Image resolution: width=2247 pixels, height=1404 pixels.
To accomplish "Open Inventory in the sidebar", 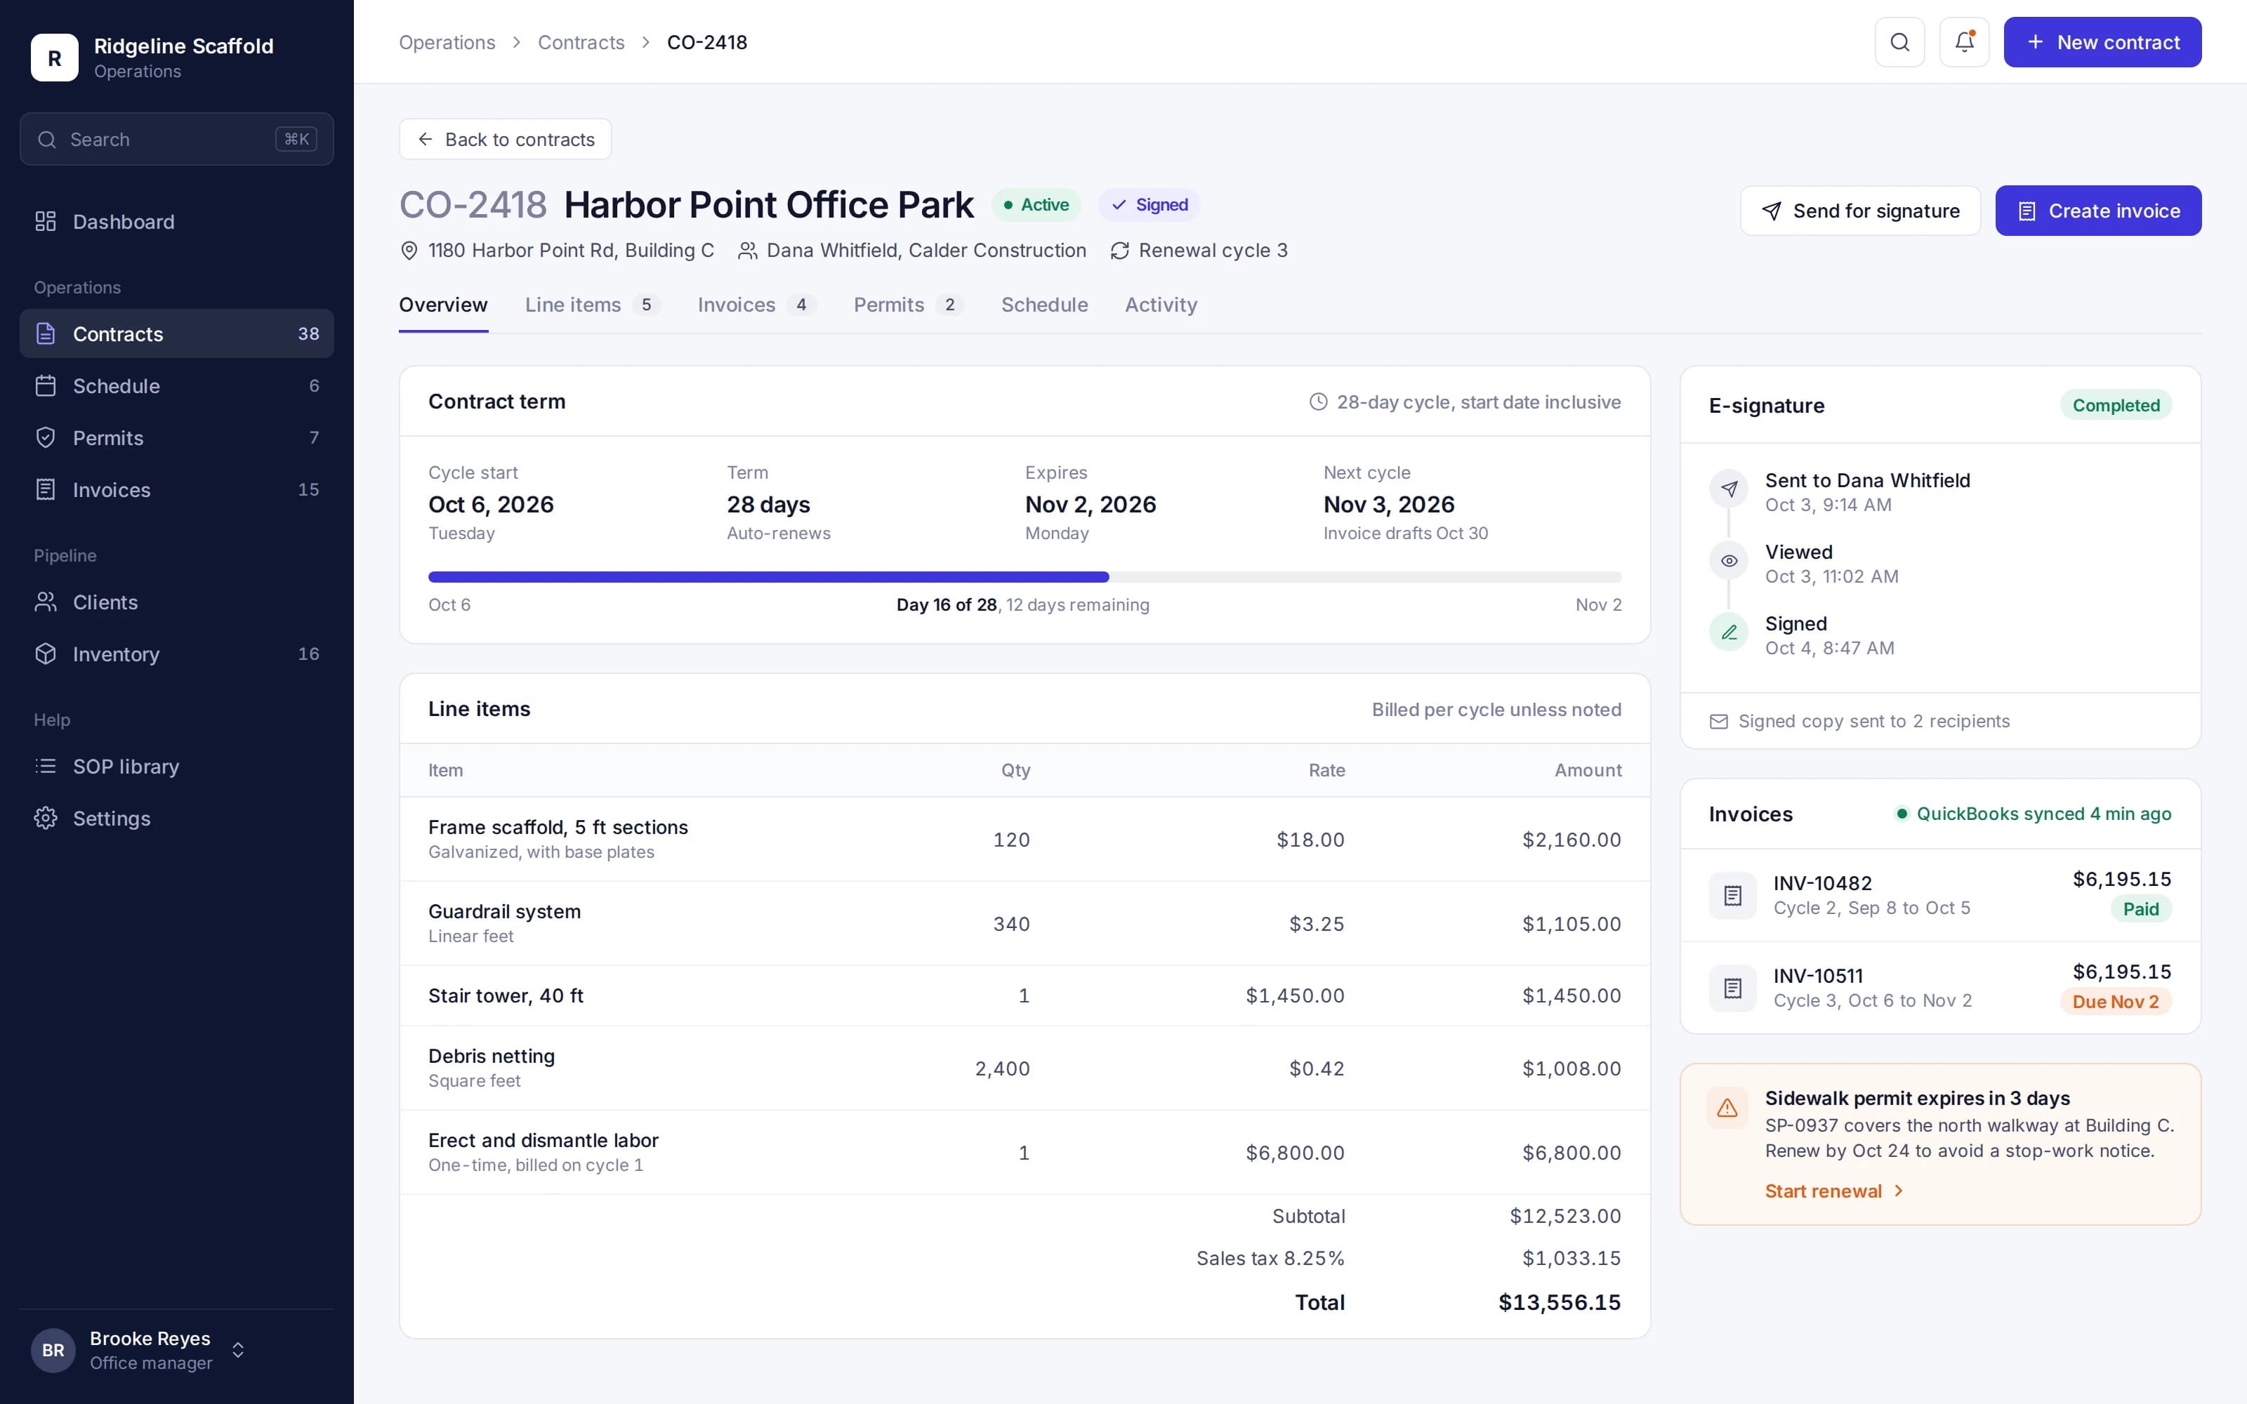I will tap(176, 654).
